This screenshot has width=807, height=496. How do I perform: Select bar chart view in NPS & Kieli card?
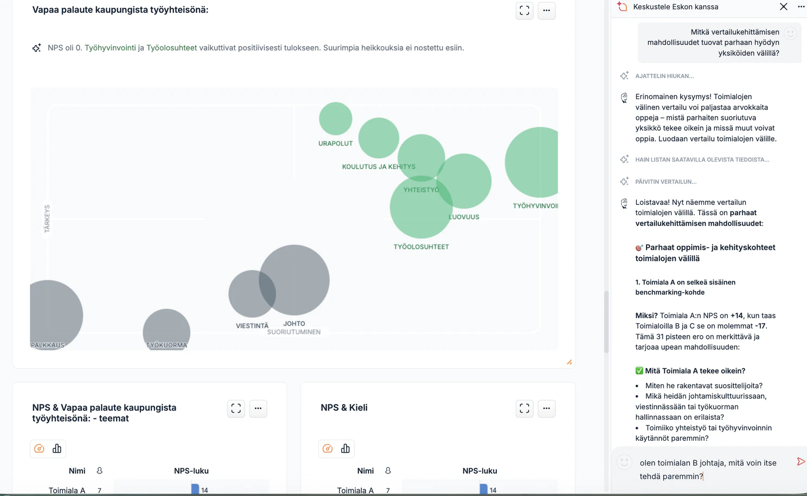point(345,448)
